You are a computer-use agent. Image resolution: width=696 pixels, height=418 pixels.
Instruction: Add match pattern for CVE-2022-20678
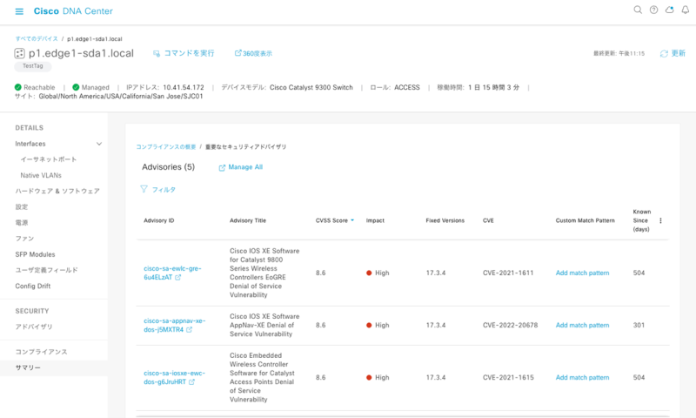pyautogui.click(x=582, y=325)
